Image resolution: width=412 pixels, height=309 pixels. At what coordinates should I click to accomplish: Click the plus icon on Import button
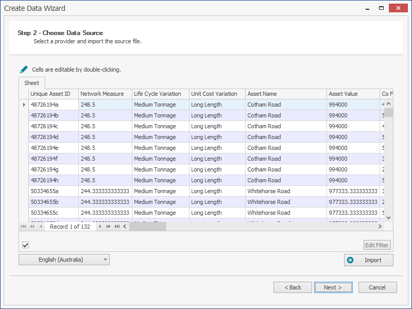[350, 260]
